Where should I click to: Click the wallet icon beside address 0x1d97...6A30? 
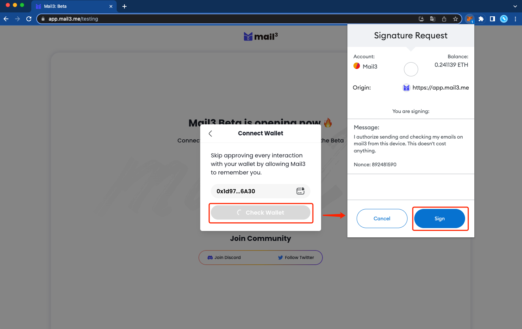[300, 191]
